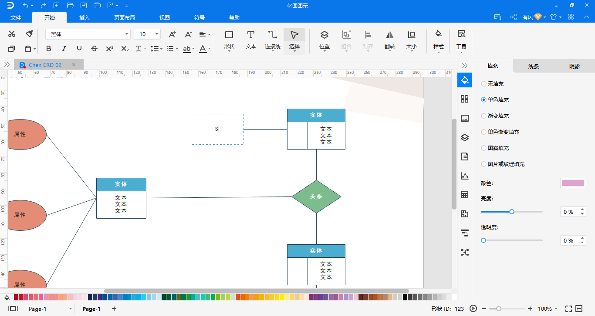
Task: Add a new page with plus button
Action: click(x=114, y=309)
